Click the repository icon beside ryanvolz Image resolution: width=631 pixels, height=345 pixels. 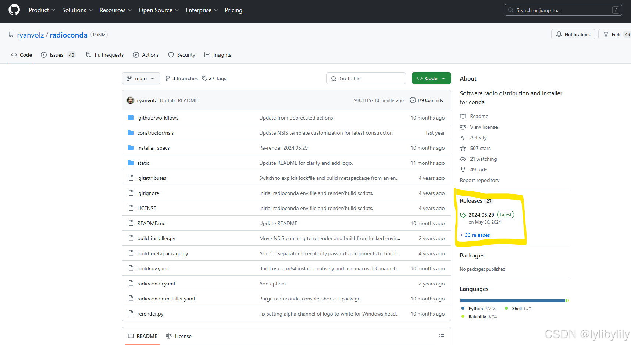[x=11, y=35]
